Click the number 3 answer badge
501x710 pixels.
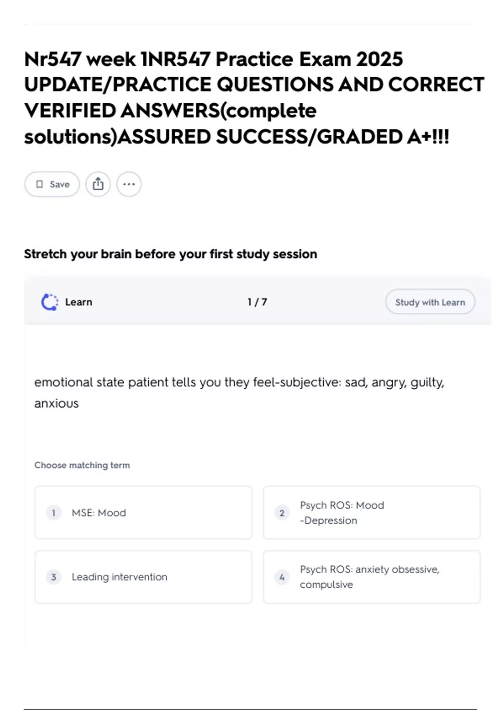tap(53, 577)
